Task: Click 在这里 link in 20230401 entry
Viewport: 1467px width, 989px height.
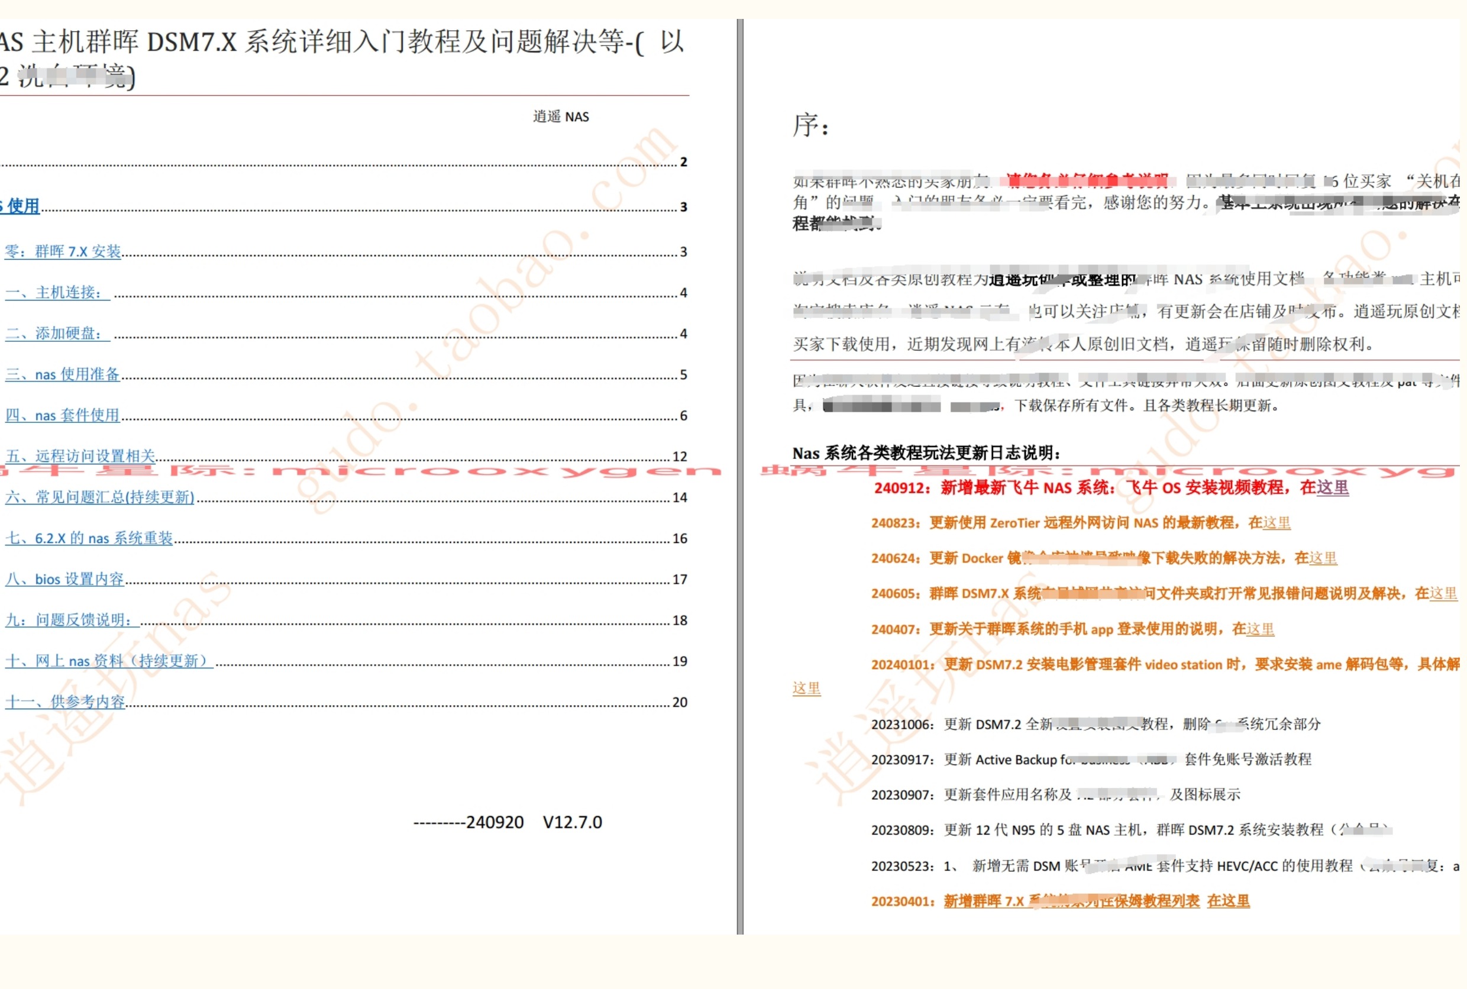Action: (1228, 901)
